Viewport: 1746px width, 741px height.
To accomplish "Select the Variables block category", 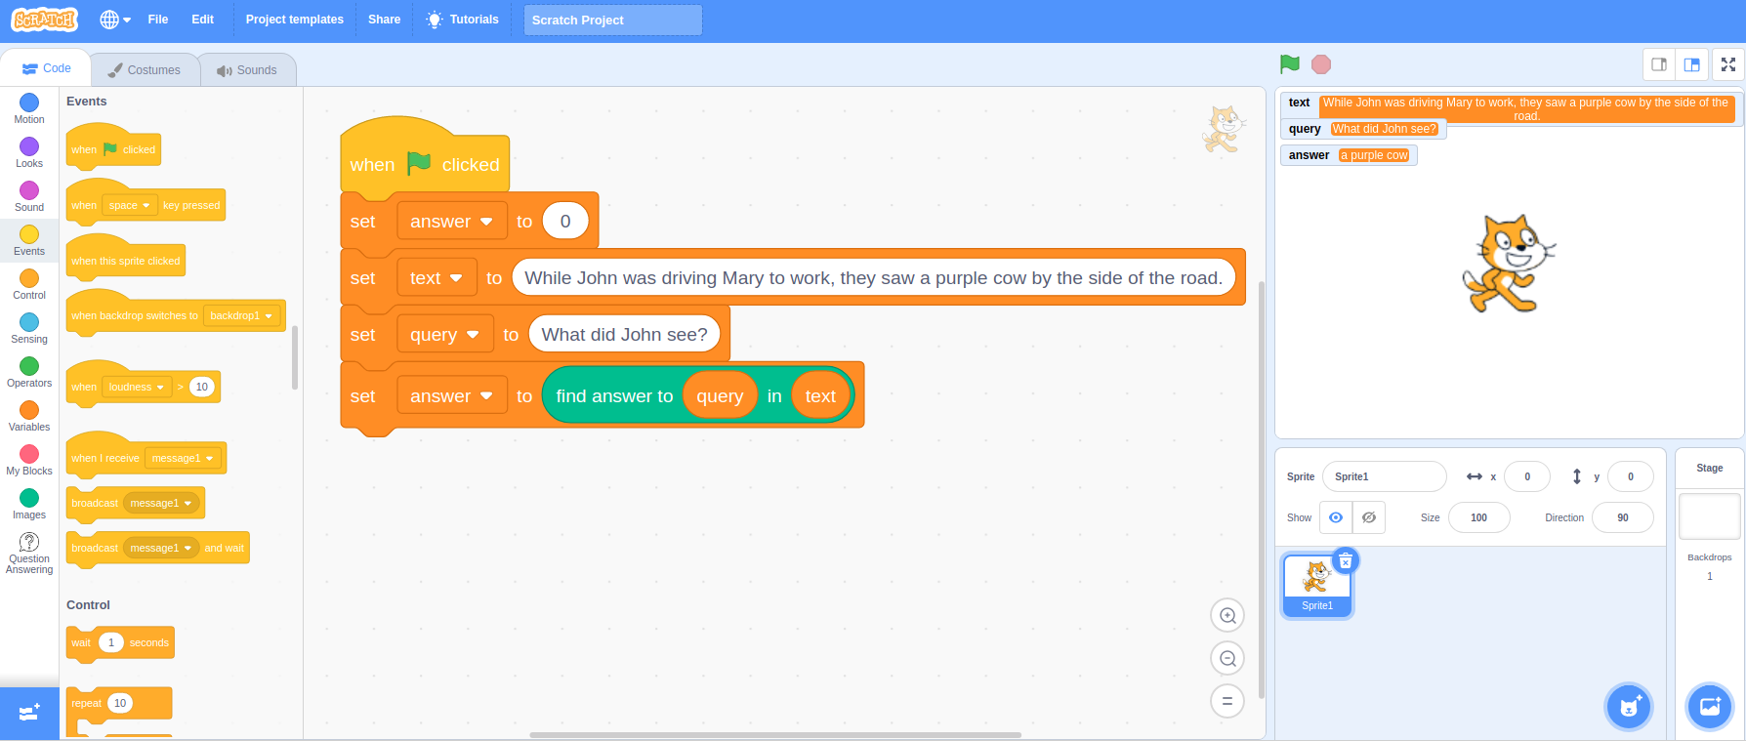I will 29,416.
